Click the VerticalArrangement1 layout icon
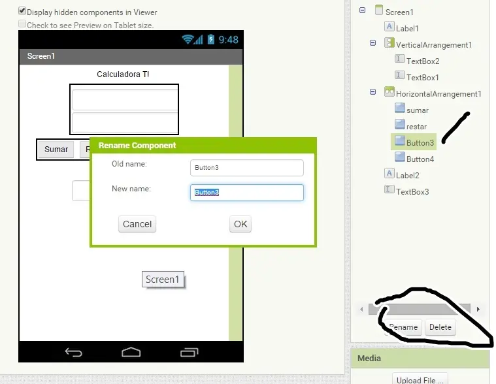Screen dimensions: 496x384 389,42
